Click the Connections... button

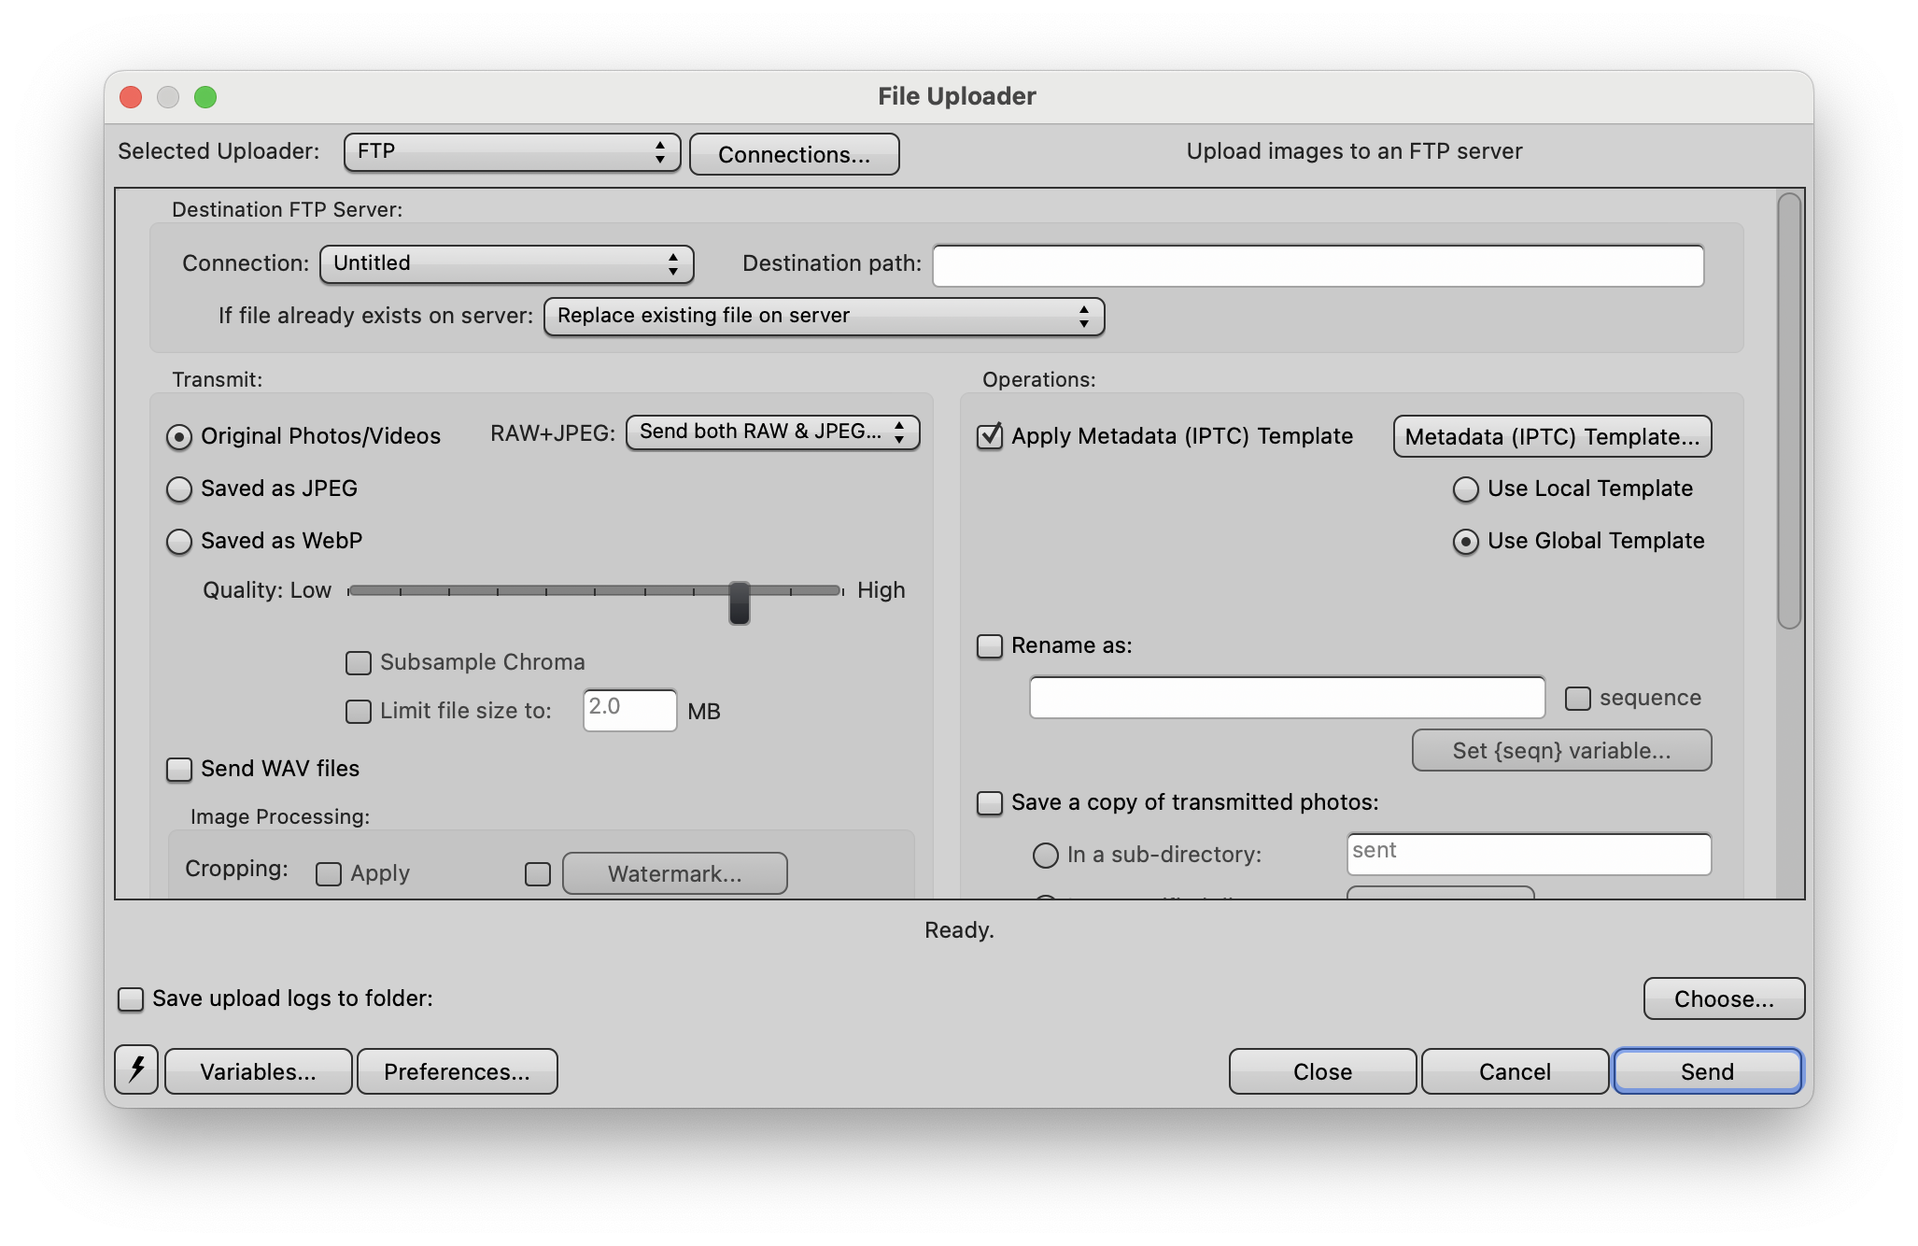pos(794,155)
